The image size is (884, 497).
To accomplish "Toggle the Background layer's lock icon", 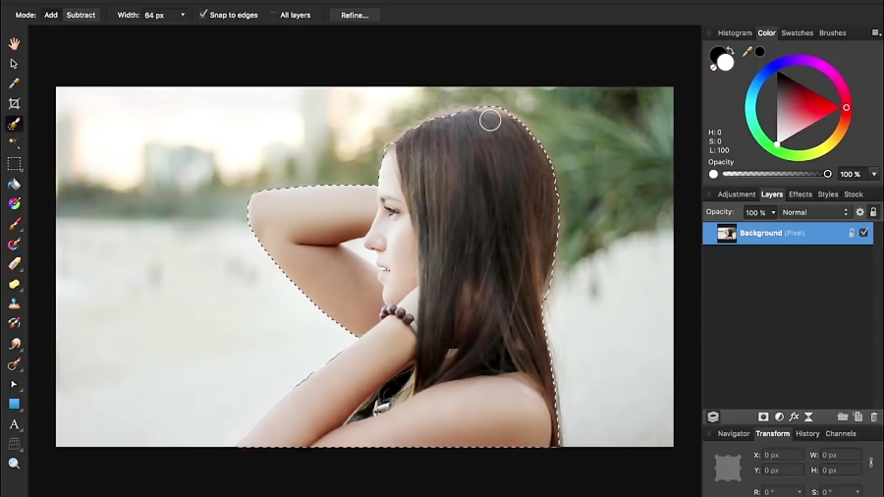I will 852,233.
